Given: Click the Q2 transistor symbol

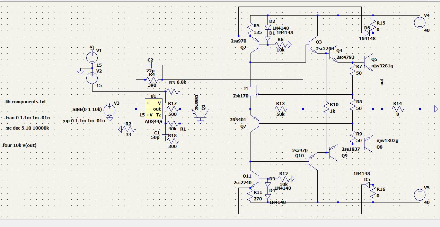Looking at the screenshot, I should click(256, 44).
